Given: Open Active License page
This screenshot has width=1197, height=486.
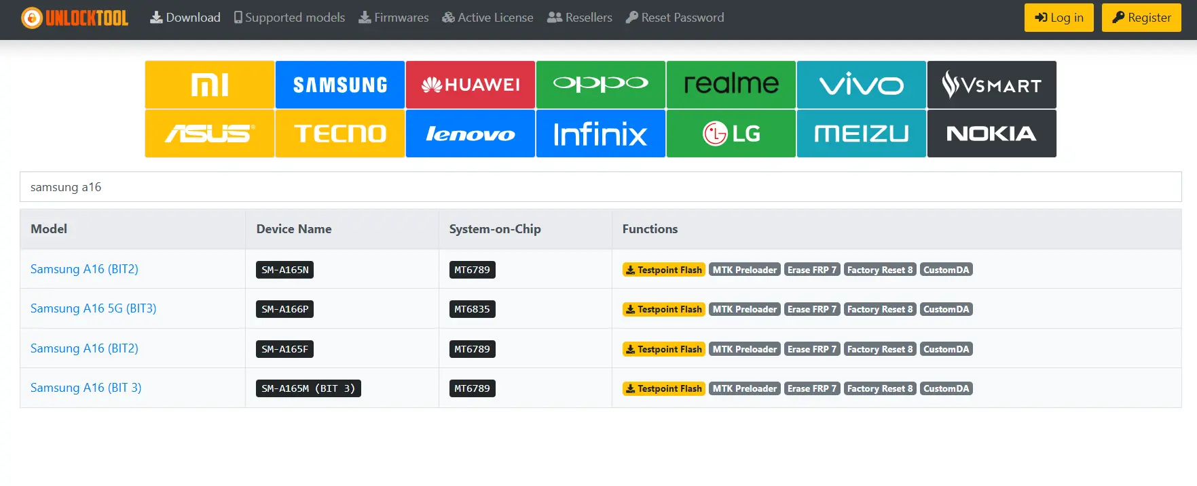Looking at the screenshot, I should click(487, 18).
